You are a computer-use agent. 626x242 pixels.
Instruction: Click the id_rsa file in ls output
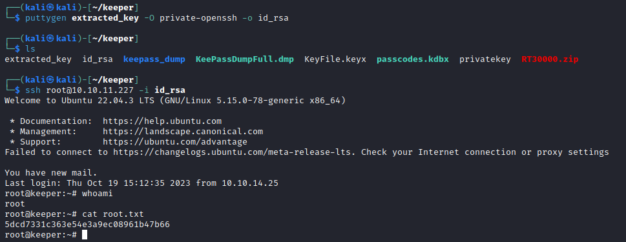pyautogui.click(x=98, y=59)
